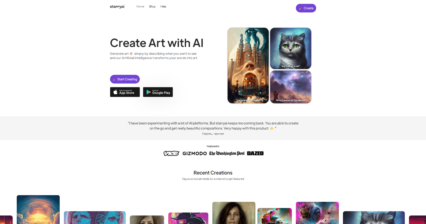Download from the App Store badge
This screenshot has width=426, height=224.
click(125, 92)
